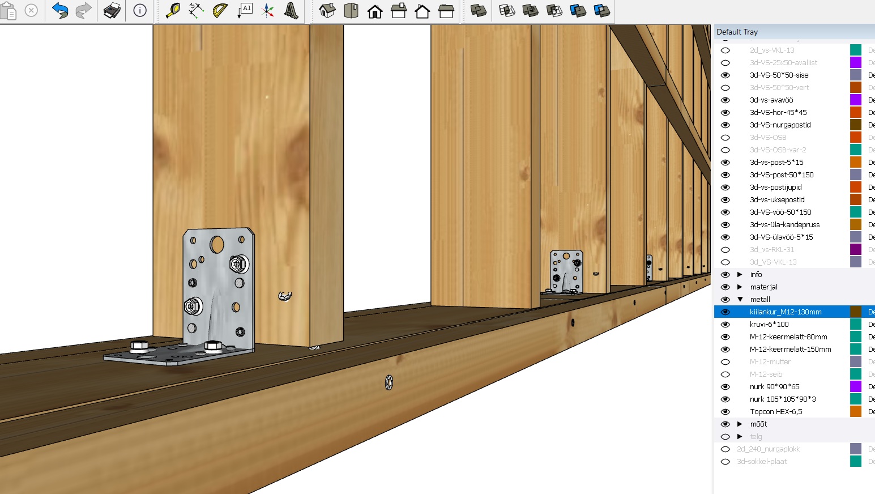
Task: Hide the 3d-VS-nurgapostid layer
Action: click(x=725, y=125)
